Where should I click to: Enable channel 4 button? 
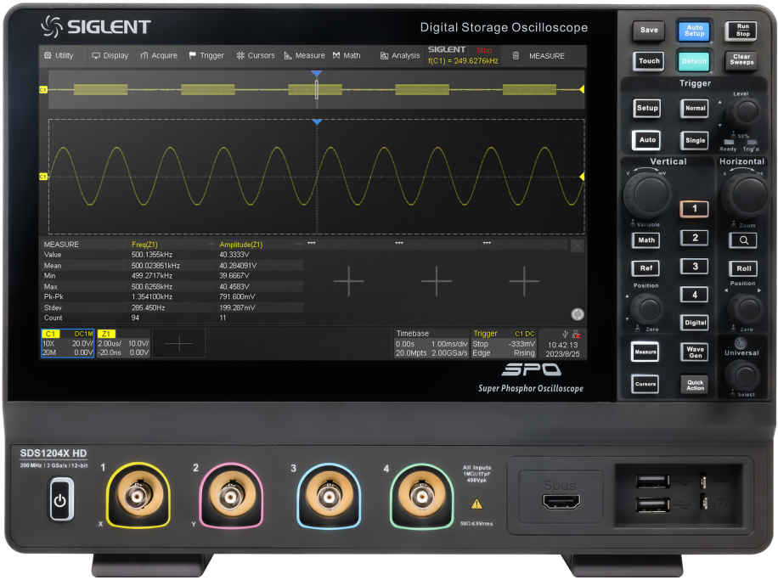click(694, 295)
